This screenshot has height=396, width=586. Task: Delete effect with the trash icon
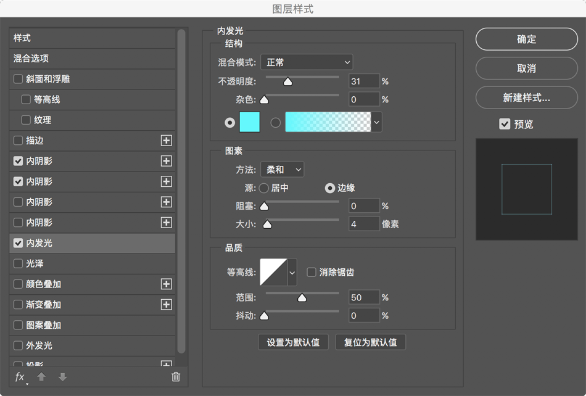point(176,377)
